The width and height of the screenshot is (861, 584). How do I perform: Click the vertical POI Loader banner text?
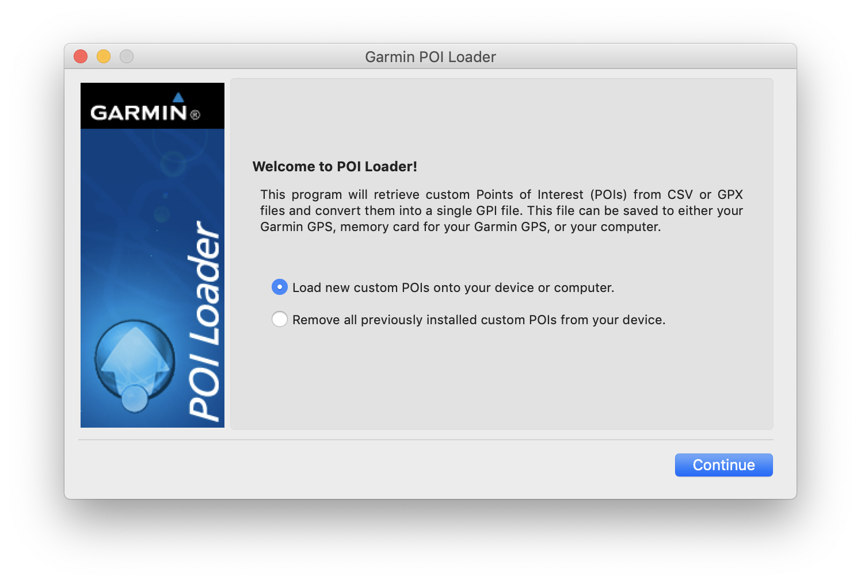click(205, 320)
